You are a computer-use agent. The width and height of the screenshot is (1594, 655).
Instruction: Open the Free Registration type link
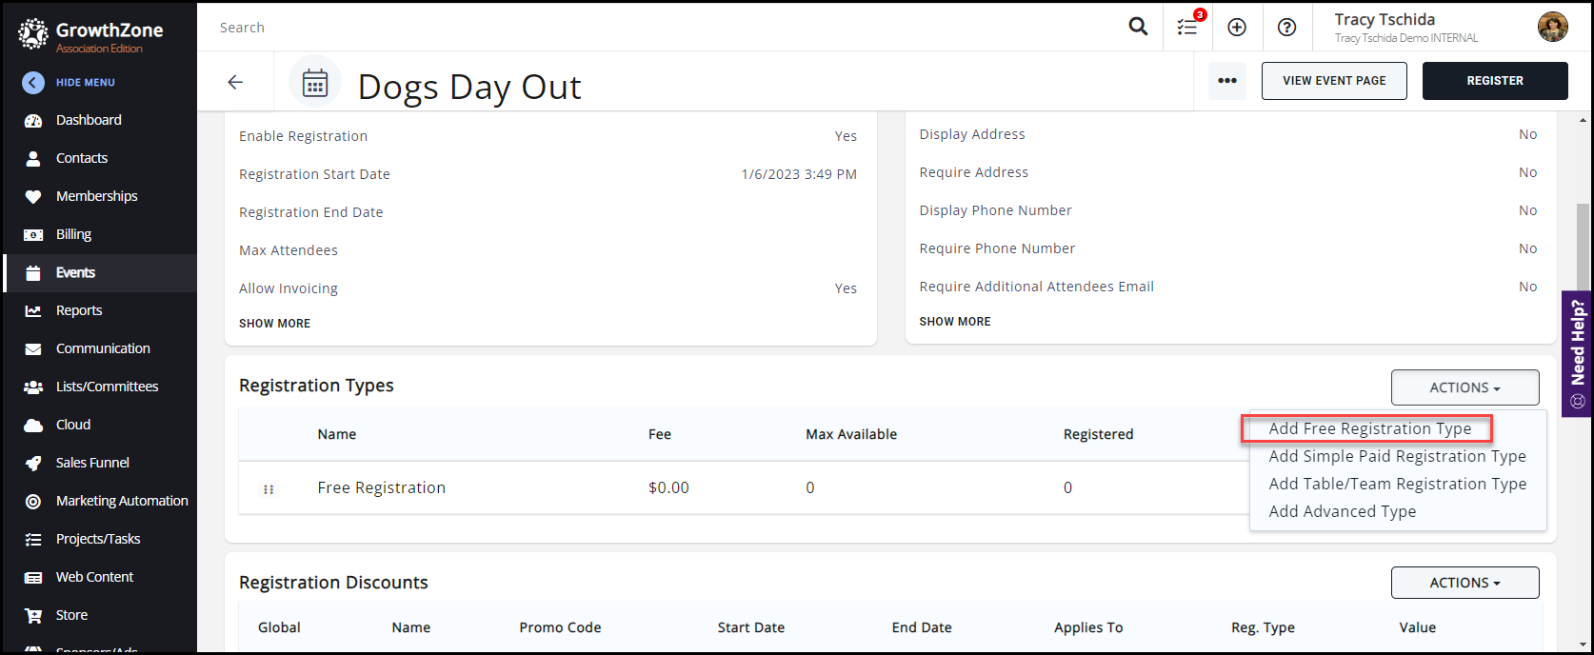tap(381, 487)
